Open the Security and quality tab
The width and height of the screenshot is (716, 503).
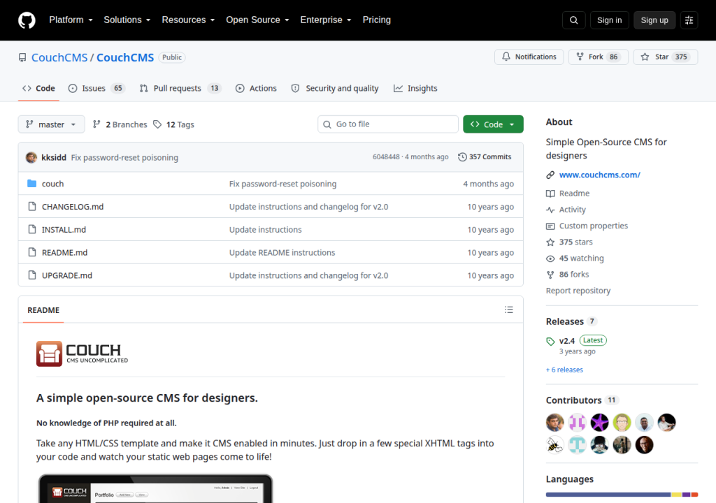(x=335, y=89)
